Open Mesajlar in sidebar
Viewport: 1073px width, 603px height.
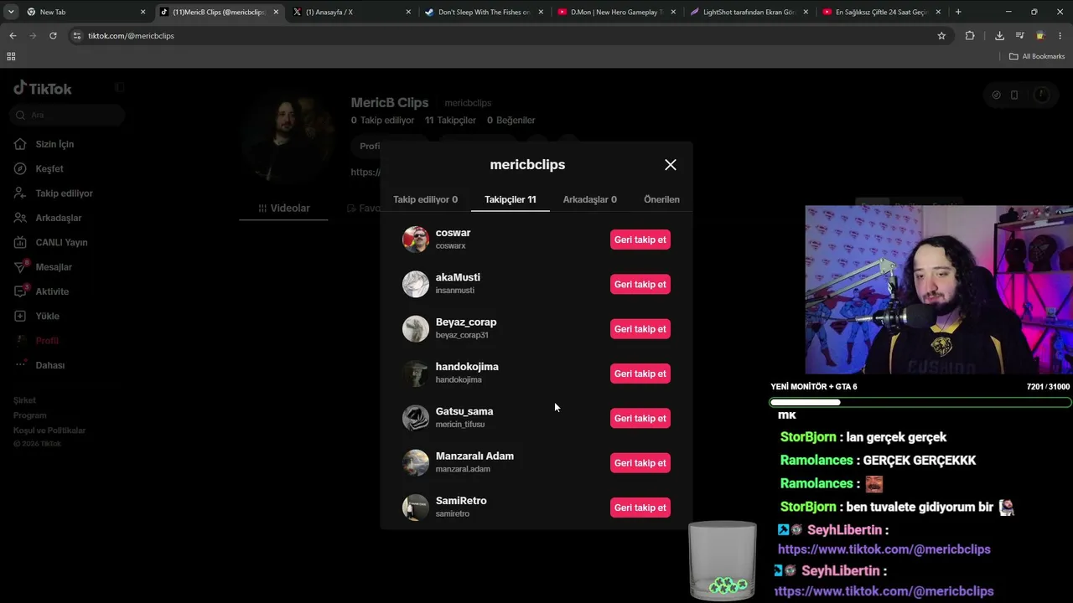pos(53,267)
